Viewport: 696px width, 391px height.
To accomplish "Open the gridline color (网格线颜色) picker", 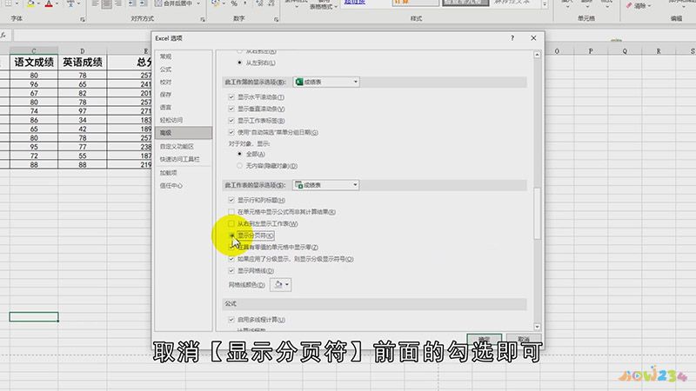I will click(x=280, y=285).
